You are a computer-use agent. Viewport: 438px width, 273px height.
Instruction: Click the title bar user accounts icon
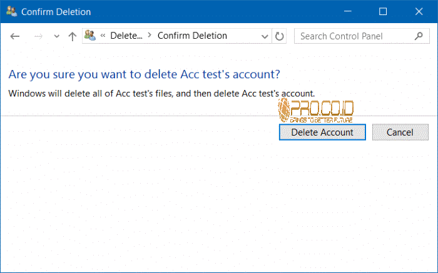[11, 11]
